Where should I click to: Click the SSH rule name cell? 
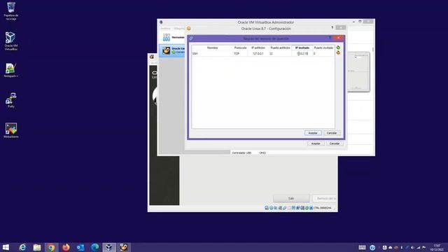tap(212, 53)
